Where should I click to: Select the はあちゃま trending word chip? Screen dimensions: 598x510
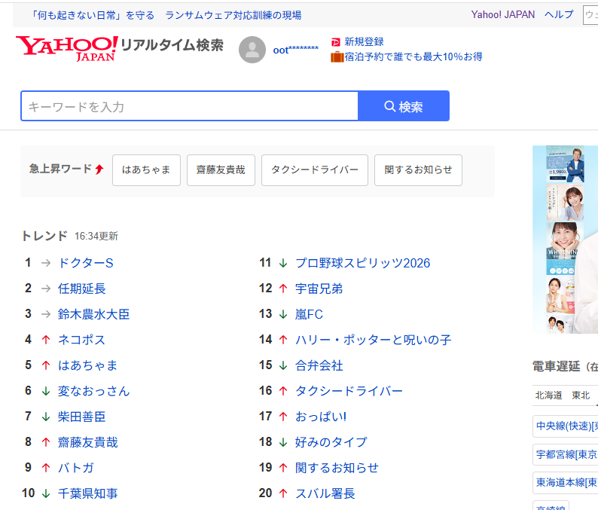[x=146, y=170]
